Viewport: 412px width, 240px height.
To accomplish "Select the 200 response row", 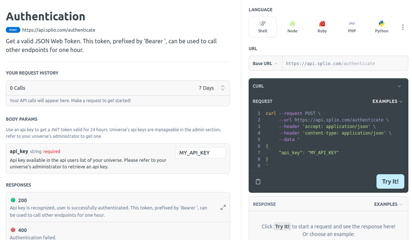I will point(118,207).
